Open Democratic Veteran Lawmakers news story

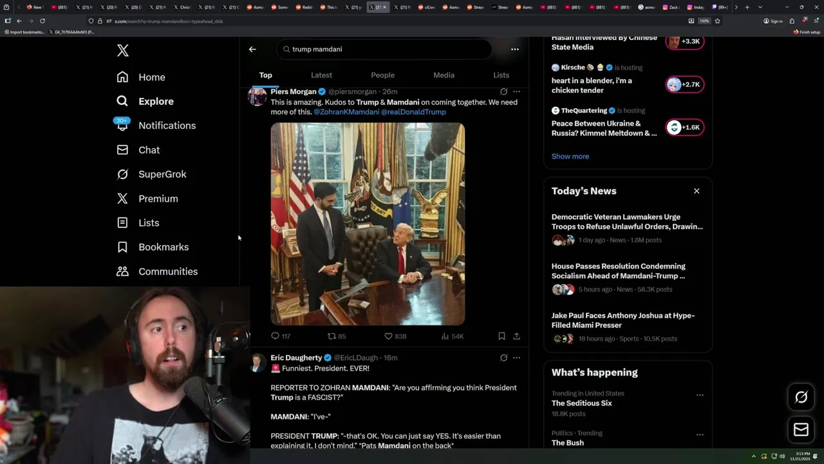point(628,228)
